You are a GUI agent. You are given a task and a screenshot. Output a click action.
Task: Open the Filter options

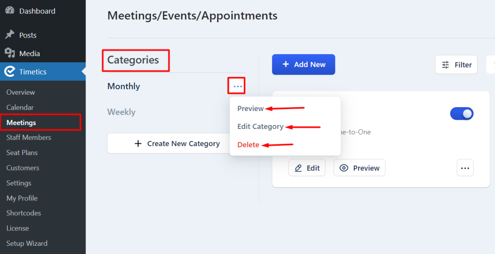click(x=456, y=65)
